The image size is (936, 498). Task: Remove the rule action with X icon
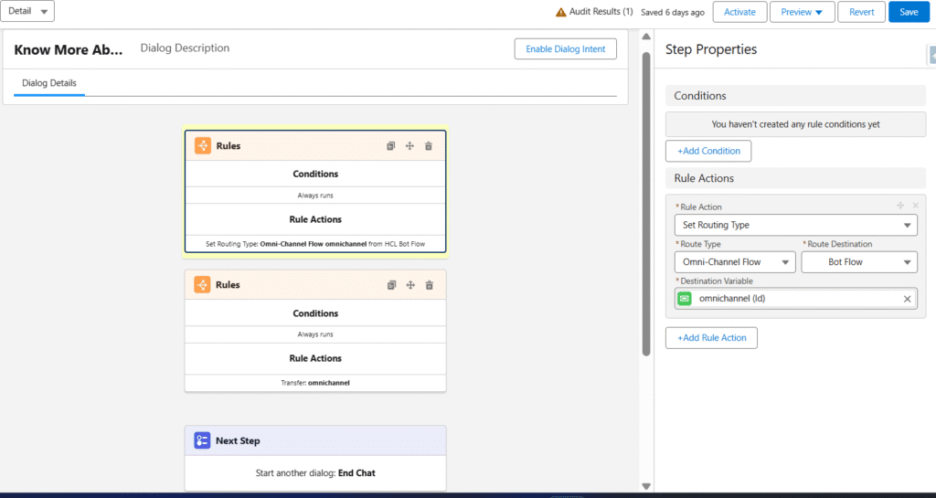coord(916,206)
